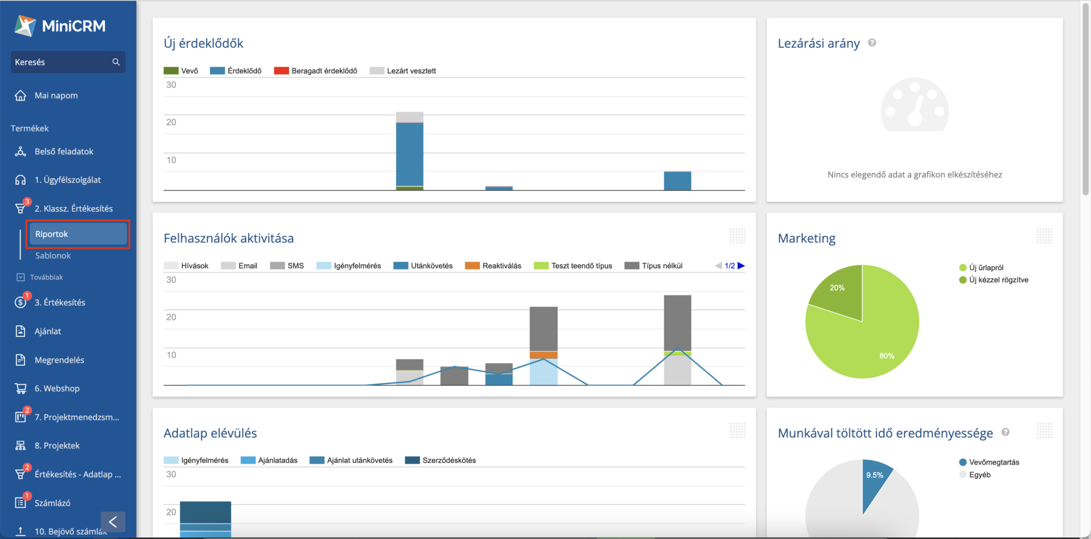1091x539 pixels.
Task: Click help icon beside Lezárási arány
Action: [872, 43]
